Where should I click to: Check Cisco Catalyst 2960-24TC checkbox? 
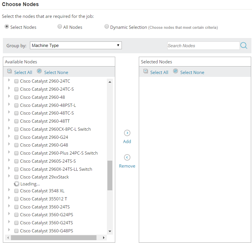[16, 81]
